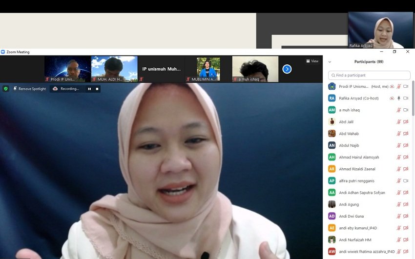Click Ahmad Hairul Alamsyah's camera off icon
This screenshot has width=415, height=259.
tap(406, 157)
